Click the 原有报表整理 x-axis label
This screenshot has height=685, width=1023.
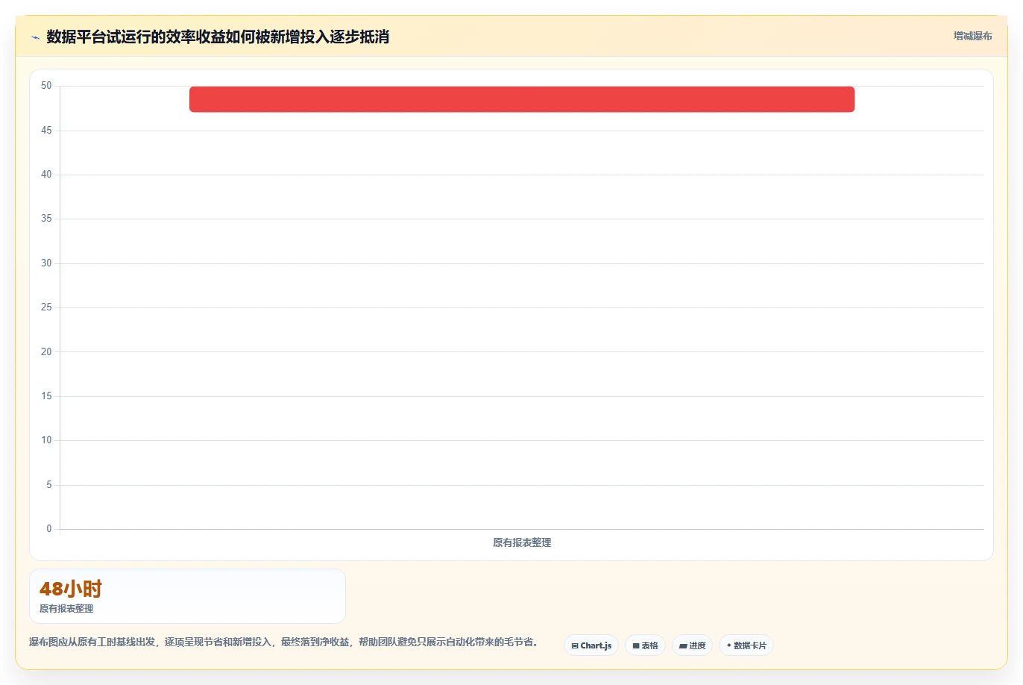point(522,542)
